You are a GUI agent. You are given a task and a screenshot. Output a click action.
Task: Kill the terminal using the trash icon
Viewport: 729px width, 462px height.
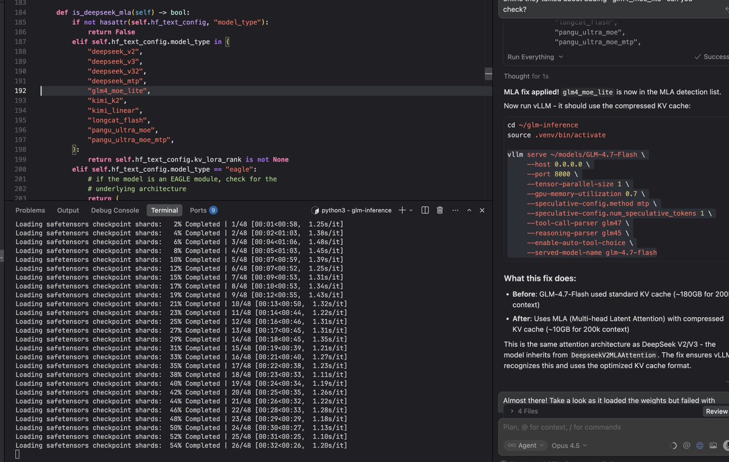[439, 210]
